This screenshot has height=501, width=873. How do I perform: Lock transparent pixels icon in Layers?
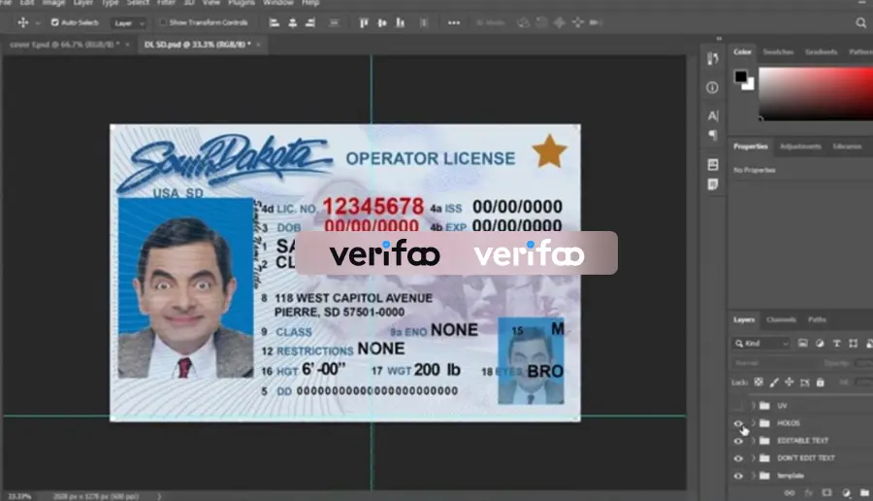[x=759, y=383]
